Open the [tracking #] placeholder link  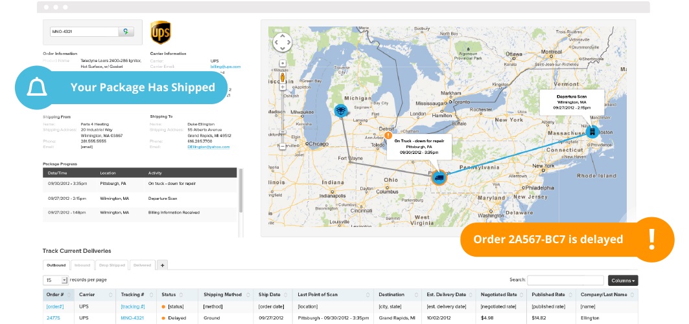(133, 307)
